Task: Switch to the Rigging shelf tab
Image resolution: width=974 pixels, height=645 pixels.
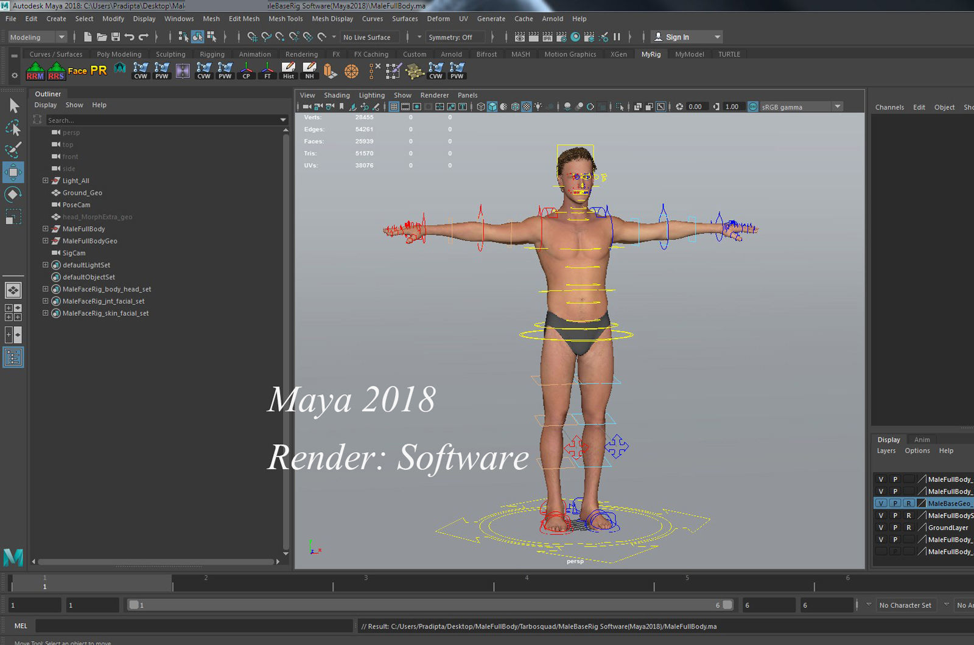Action: coord(212,54)
